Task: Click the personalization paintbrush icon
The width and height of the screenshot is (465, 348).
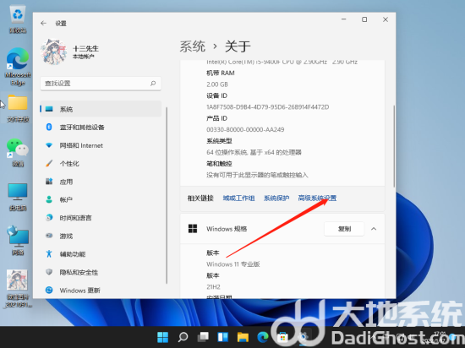Action: tap(49, 163)
